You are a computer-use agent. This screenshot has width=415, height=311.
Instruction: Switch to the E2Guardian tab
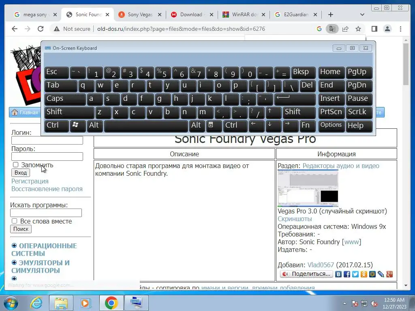pos(295,15)
